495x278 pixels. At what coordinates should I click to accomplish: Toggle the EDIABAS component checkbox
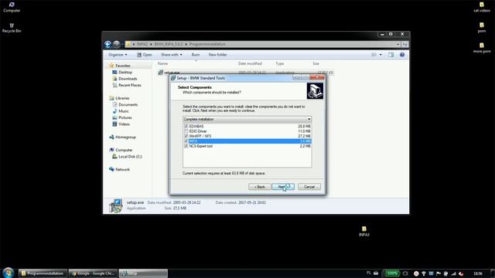tap(186, 126)
